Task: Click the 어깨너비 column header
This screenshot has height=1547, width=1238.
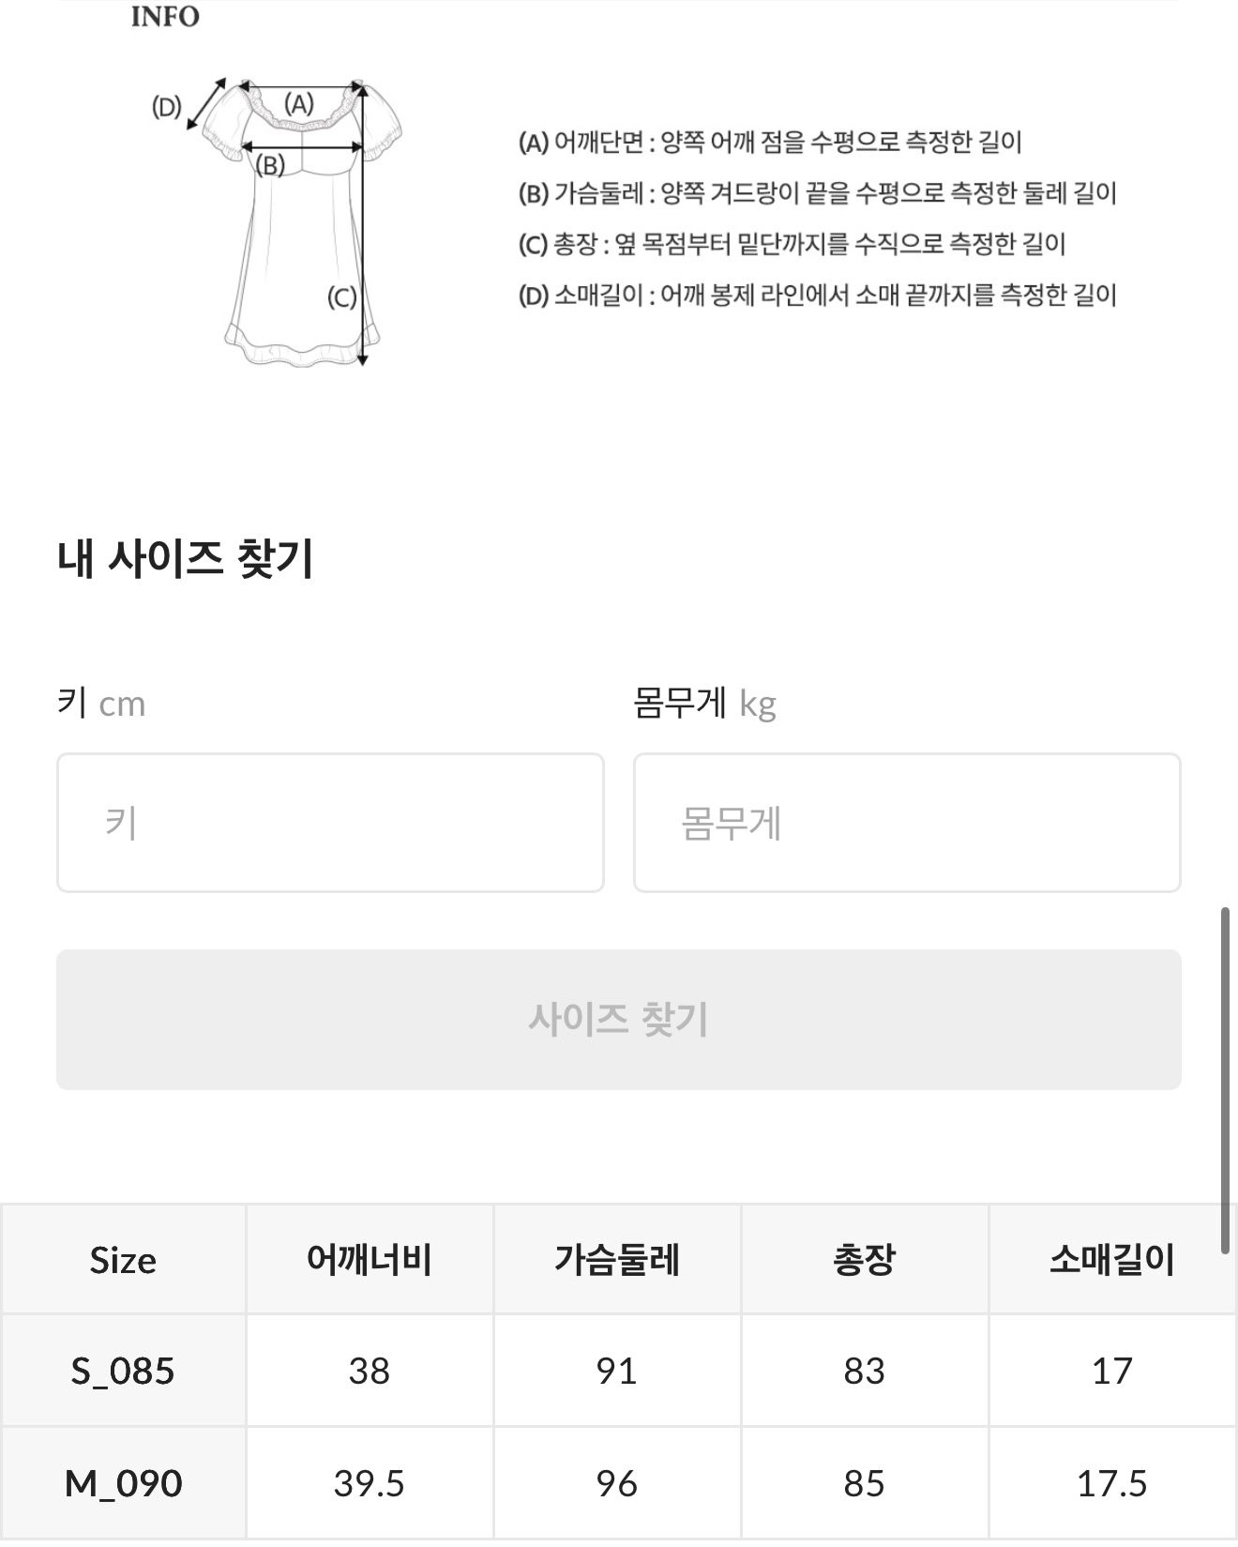Action: (371, 1260)
